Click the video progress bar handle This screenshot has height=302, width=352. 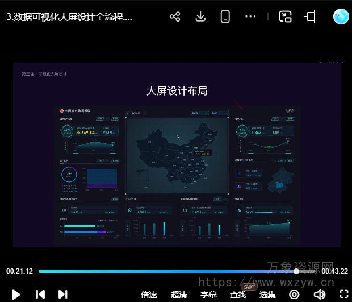(296, 271)
